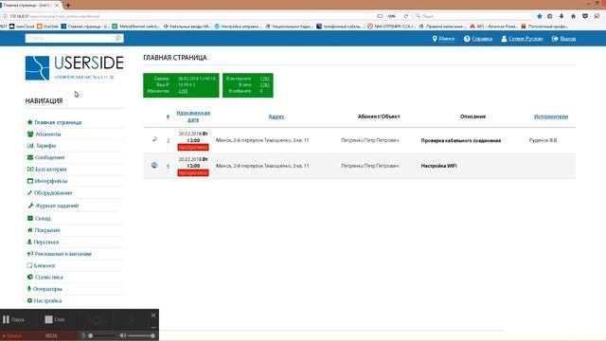
Task: Click the type icon of task 3 row
Action: [x=154, y=139]
